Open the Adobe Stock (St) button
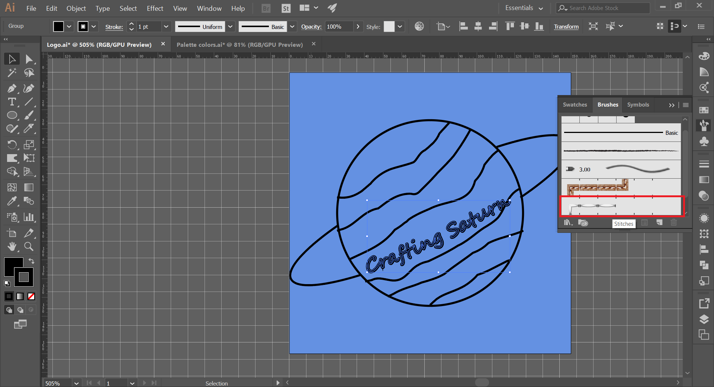Screen dimensions: 714x387 (x=286, y=8)
